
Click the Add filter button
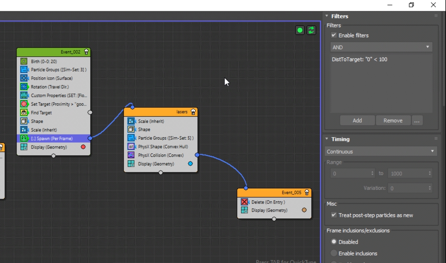(x=357, y=121)
